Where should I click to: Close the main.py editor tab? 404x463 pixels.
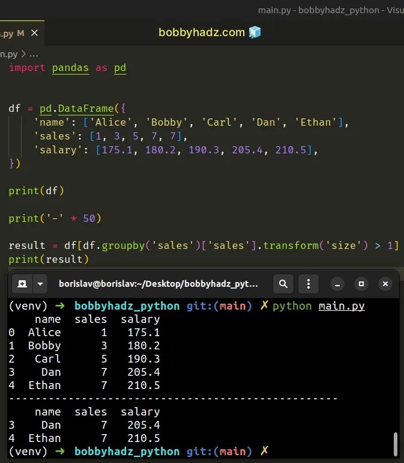(x=34, y=33)
